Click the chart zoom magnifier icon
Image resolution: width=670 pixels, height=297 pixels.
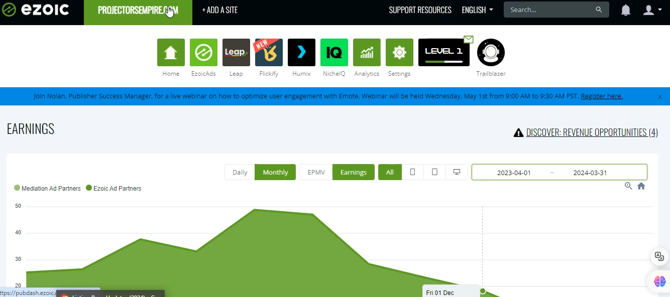click(x=628, y=186)
